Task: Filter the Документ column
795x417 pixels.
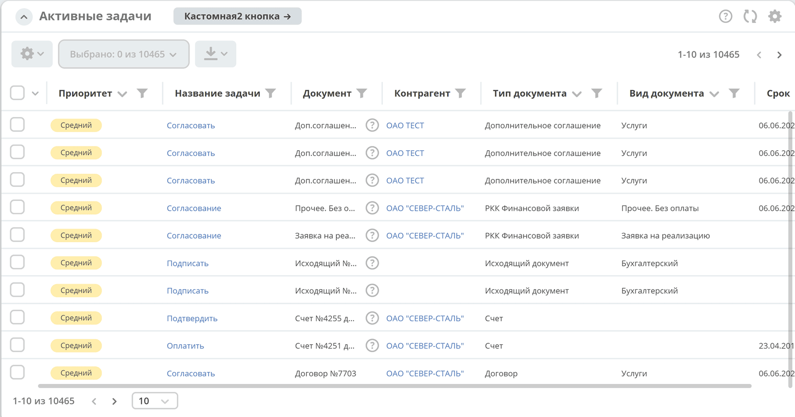Action: pos(361,93)
